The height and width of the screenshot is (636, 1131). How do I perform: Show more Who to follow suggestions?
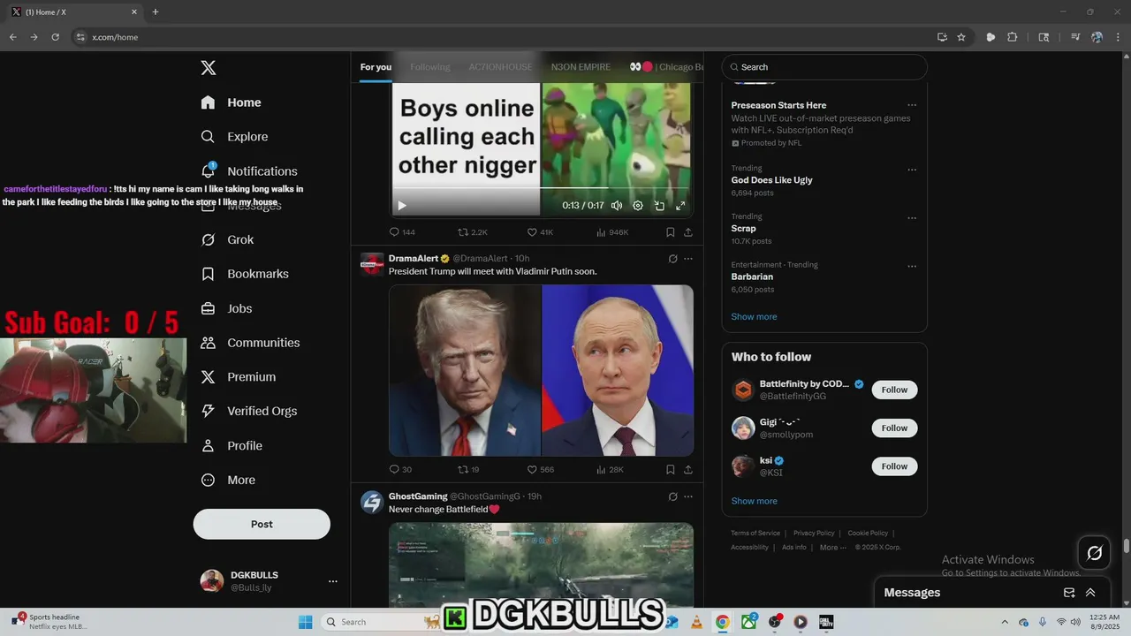[x=754, y=501]
